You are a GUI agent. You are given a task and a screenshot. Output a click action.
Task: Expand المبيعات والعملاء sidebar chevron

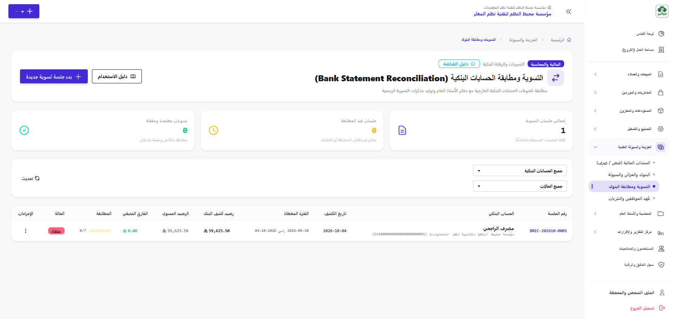[x=595, y=74]
